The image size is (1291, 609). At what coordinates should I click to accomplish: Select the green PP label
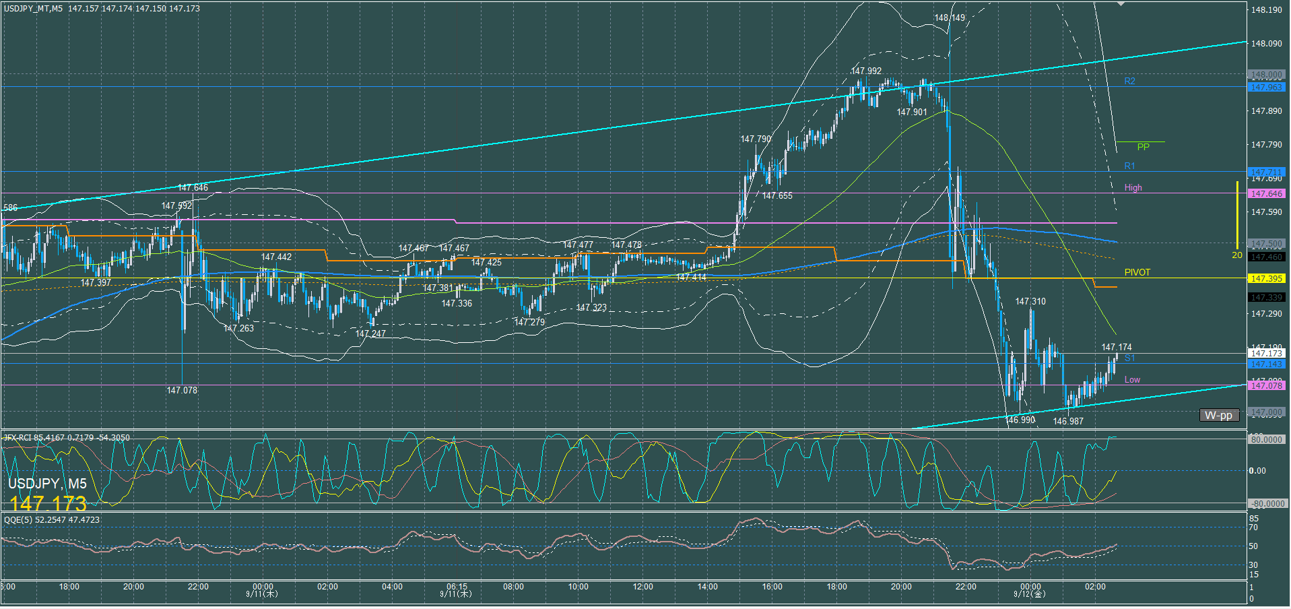point(1143,147)
